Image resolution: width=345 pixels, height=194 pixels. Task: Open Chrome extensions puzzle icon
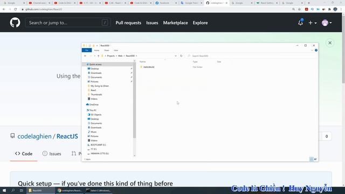pos(329,9)
